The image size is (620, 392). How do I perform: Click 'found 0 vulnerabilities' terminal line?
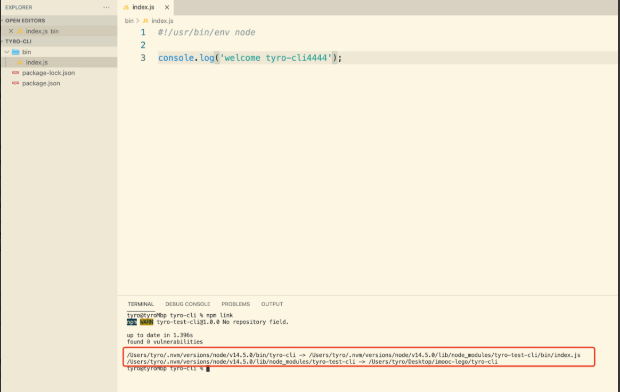[165, 342]
